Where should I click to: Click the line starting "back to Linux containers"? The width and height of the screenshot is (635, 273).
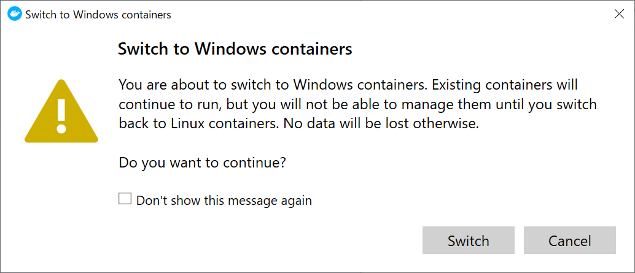point(298,123)
